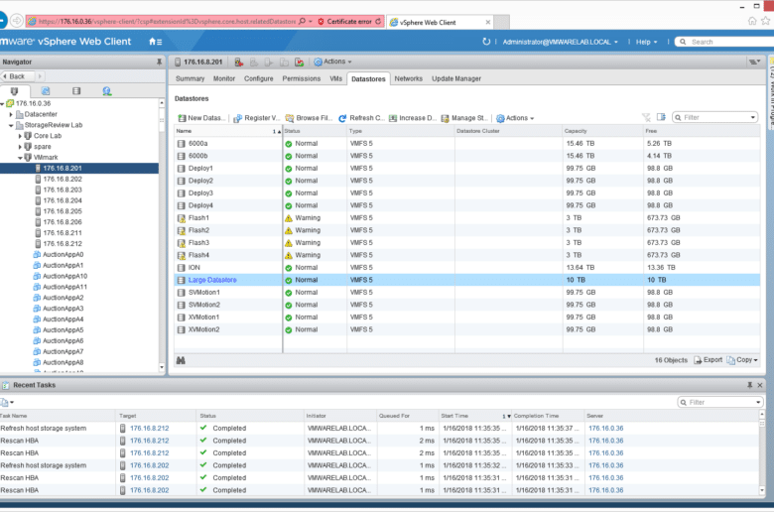774x512 pixels.
Task: Open the VMs tab
Action: [336, 78]
